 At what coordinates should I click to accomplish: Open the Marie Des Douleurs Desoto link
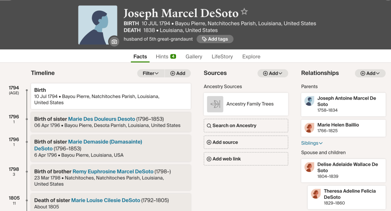(101, 119)
